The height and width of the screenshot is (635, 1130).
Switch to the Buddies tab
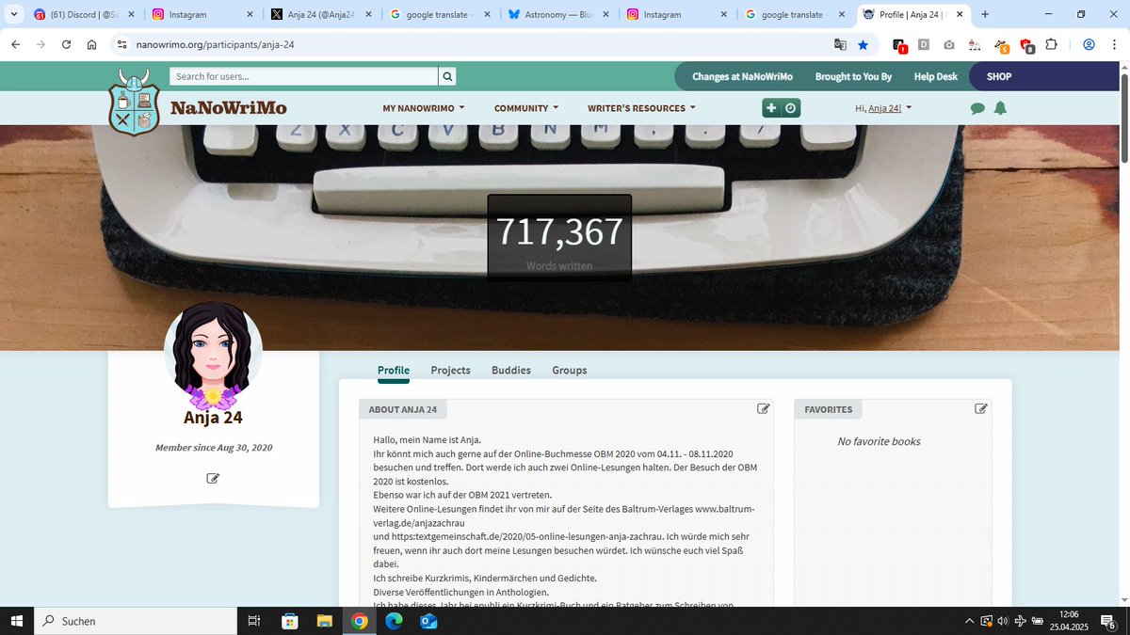point(510,370)
